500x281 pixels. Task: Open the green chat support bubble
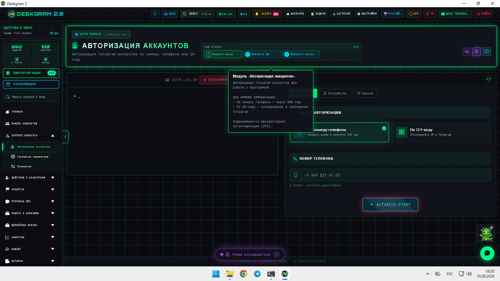tap(487, 253)
